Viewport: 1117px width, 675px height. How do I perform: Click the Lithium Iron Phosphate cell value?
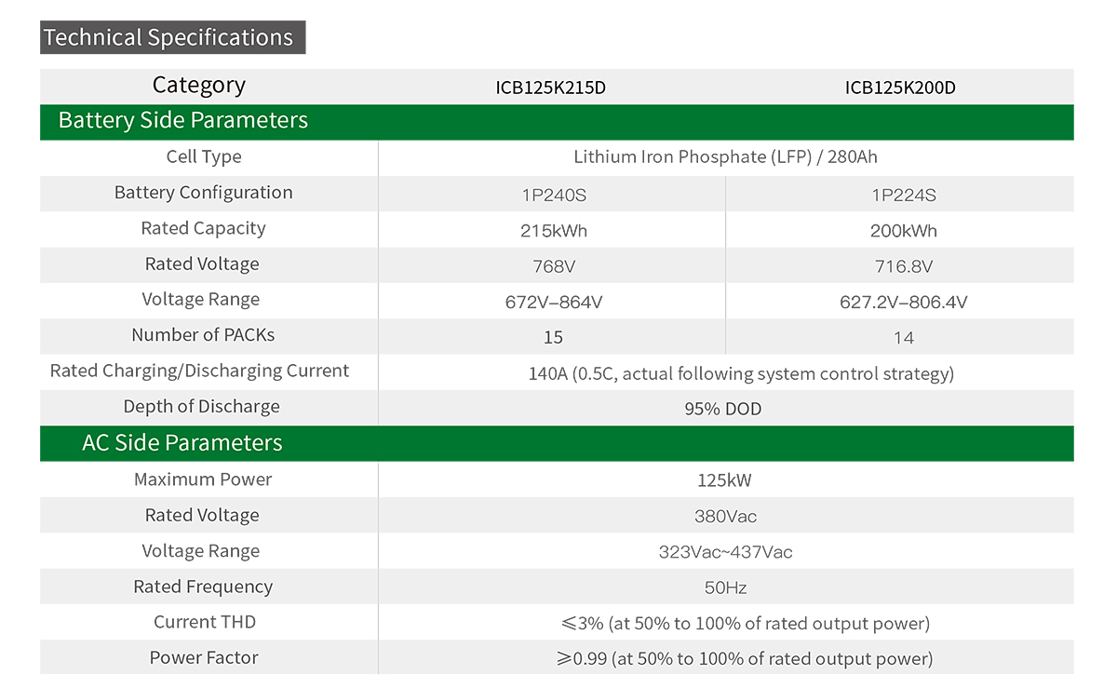[x=725, y=157]
